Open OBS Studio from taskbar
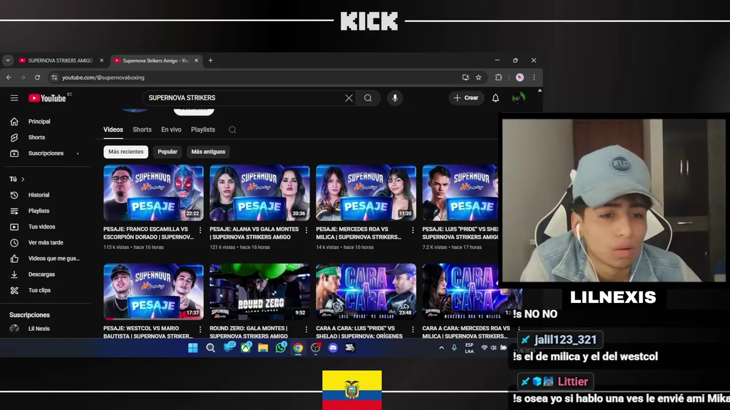The width and height of the screenshot is (730, 410). [x=315, y=348]
